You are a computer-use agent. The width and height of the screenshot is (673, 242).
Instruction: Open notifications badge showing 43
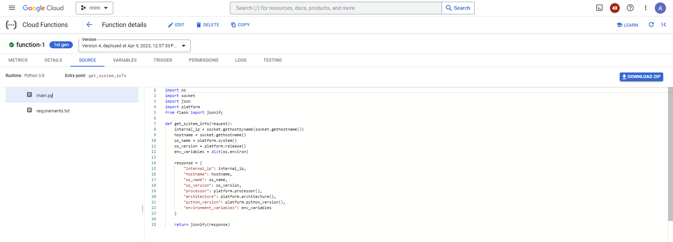pos(615,8)
